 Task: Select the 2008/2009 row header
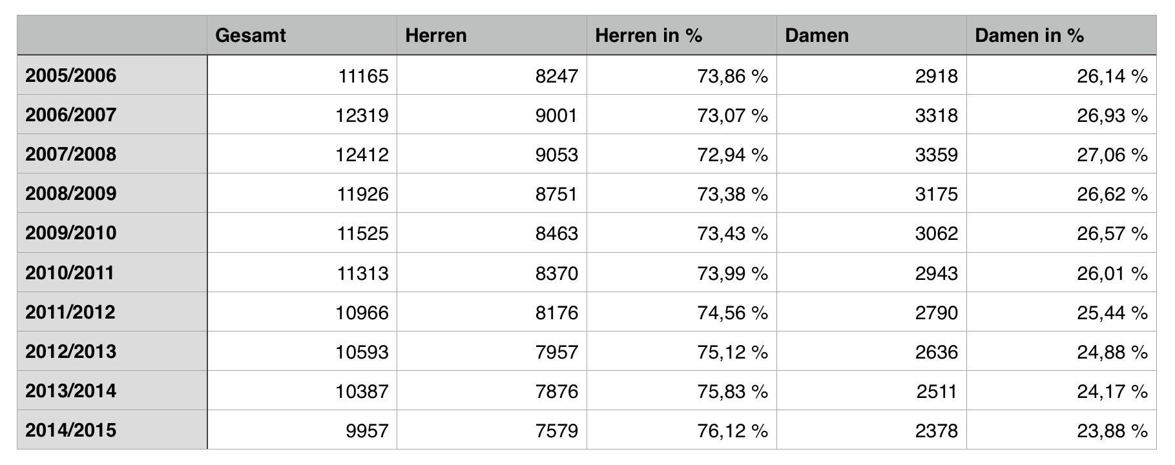tap(112, 193)
